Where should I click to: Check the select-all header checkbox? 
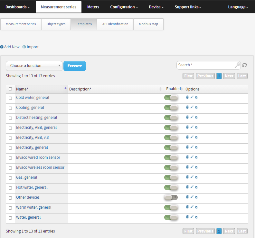(x=10, y=89)
